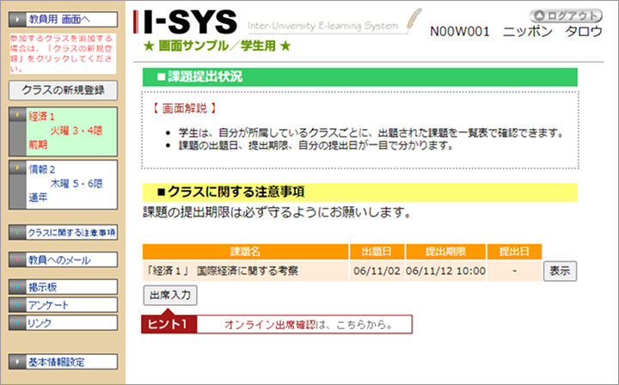Click the blue arrow icon beside リンク

coord(17,322)
